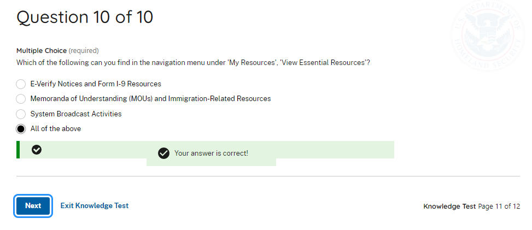The width and height of the screenshot is (532, 230).
Task: Click the checkmark icon beside 'Your answer is correct!'
Action: pos(163,154)
